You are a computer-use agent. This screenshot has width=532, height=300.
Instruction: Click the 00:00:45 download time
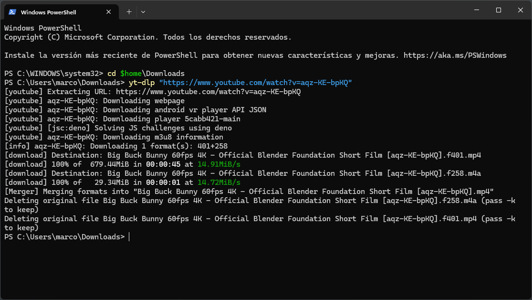point(163,164)
